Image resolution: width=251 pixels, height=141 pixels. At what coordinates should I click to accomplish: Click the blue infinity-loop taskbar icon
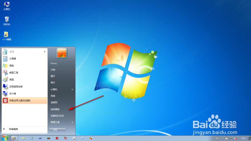click(x=40, y=138)
